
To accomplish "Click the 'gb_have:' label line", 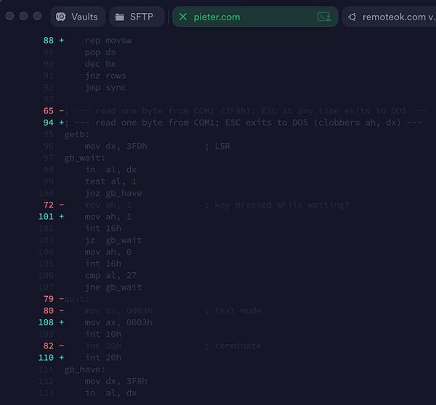I will coord(84,369).
